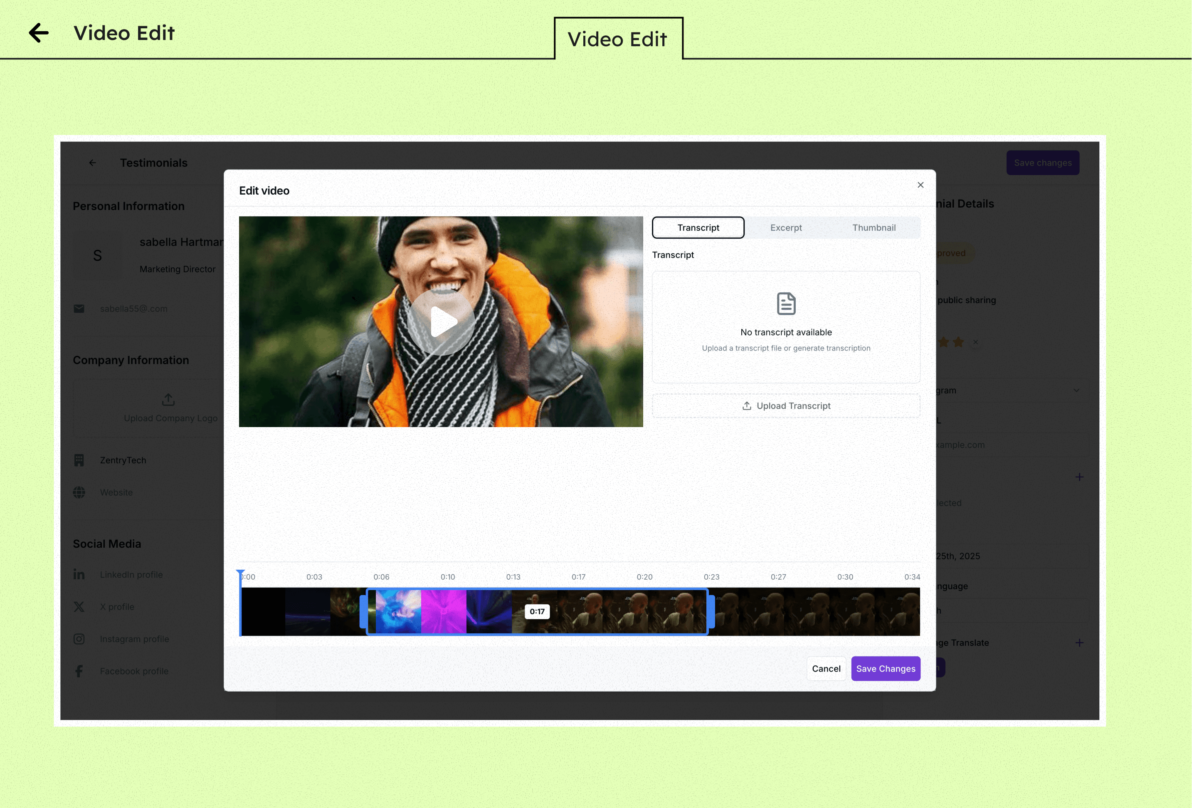The width and height of the screenshot is (1192, 808).
Task: Open the Thumbnail tab
Action: pos(874,228)
